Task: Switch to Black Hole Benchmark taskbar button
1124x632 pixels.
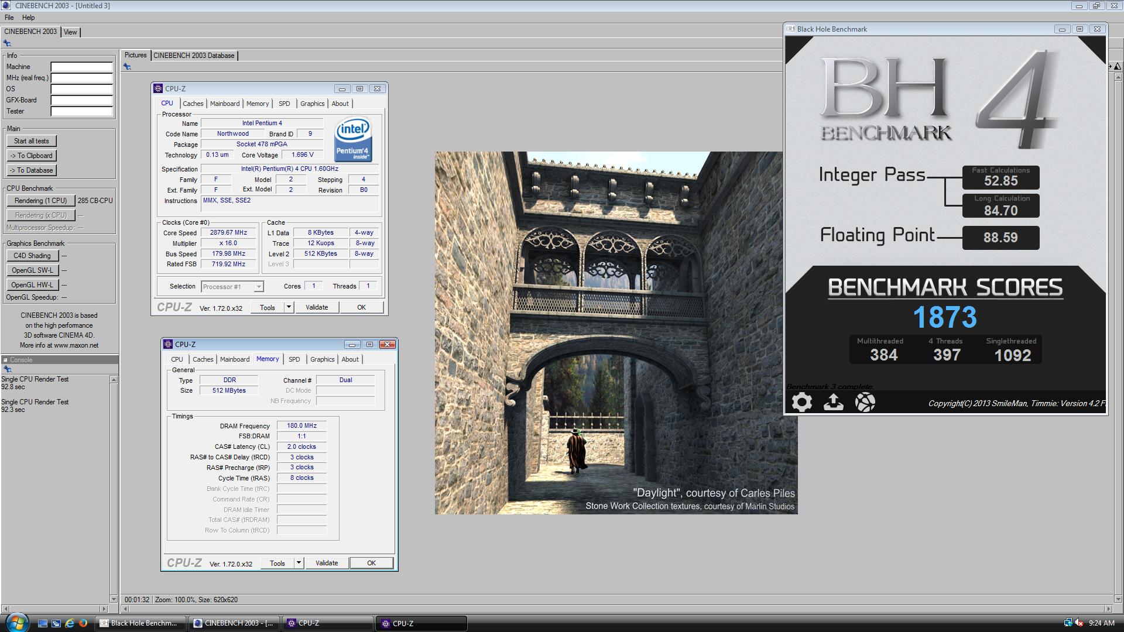Action: (x=140, y=623)
